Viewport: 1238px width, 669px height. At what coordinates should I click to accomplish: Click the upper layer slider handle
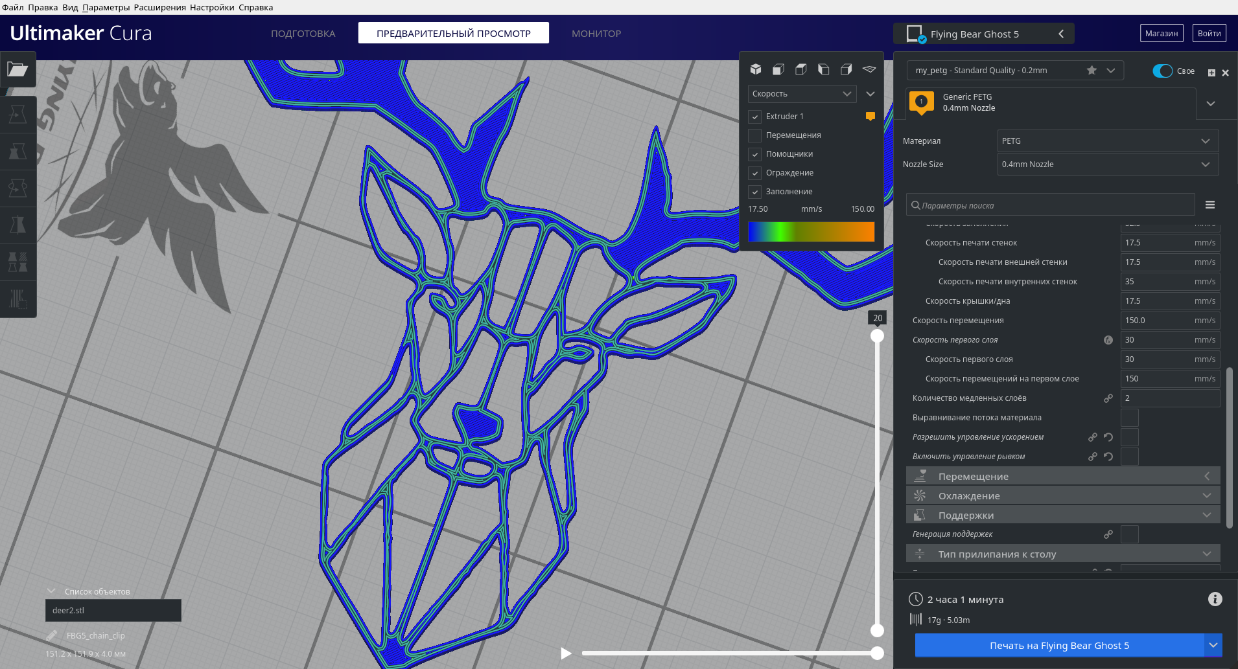click(x=877, y=335)
